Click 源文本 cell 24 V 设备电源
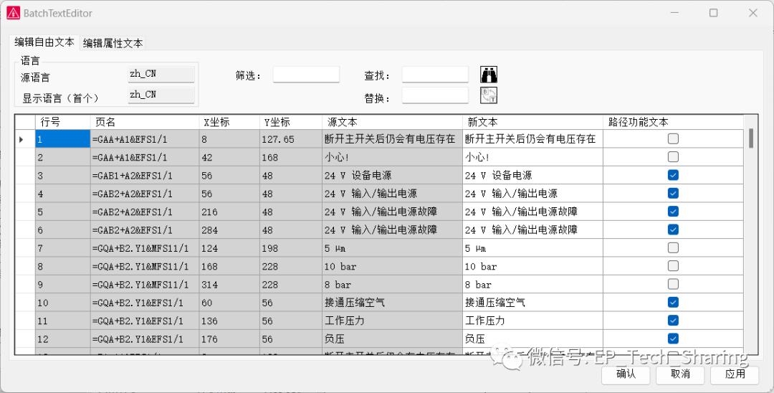 point(393,175)
